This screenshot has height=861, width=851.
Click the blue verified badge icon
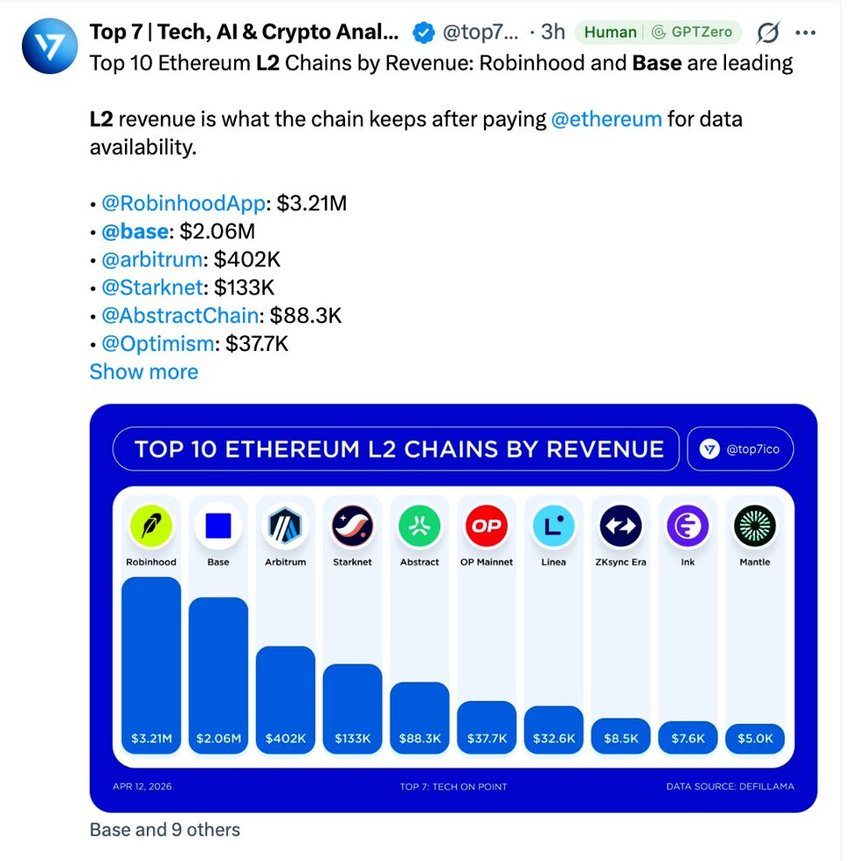tap(423, 32)
